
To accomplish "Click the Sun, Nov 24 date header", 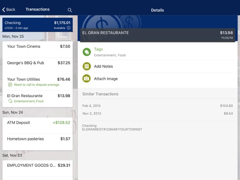I will (13, 112).
